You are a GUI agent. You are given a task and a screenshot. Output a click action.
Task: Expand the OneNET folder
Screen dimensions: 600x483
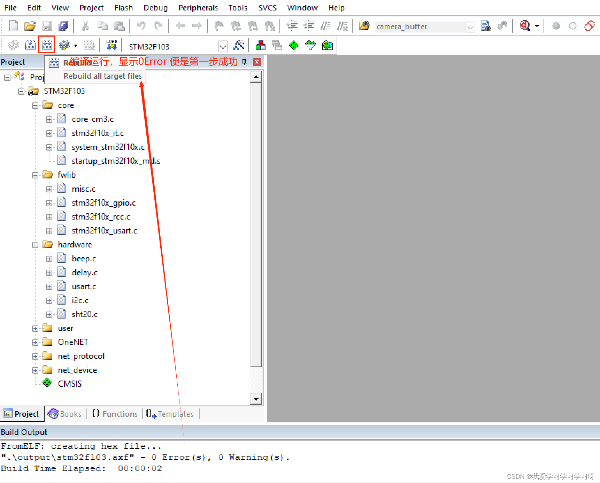(35, 343)
